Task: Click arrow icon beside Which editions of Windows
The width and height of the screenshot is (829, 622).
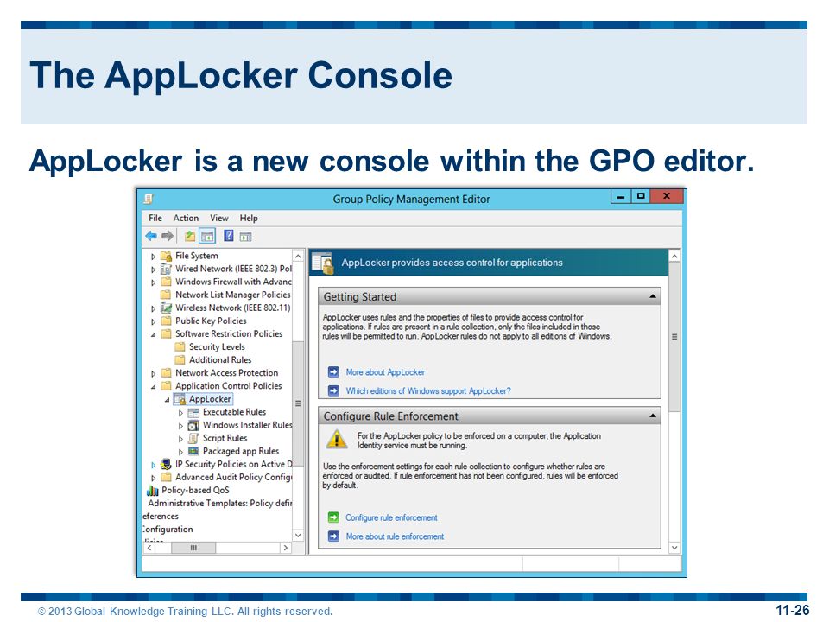Action: [333, 390]
